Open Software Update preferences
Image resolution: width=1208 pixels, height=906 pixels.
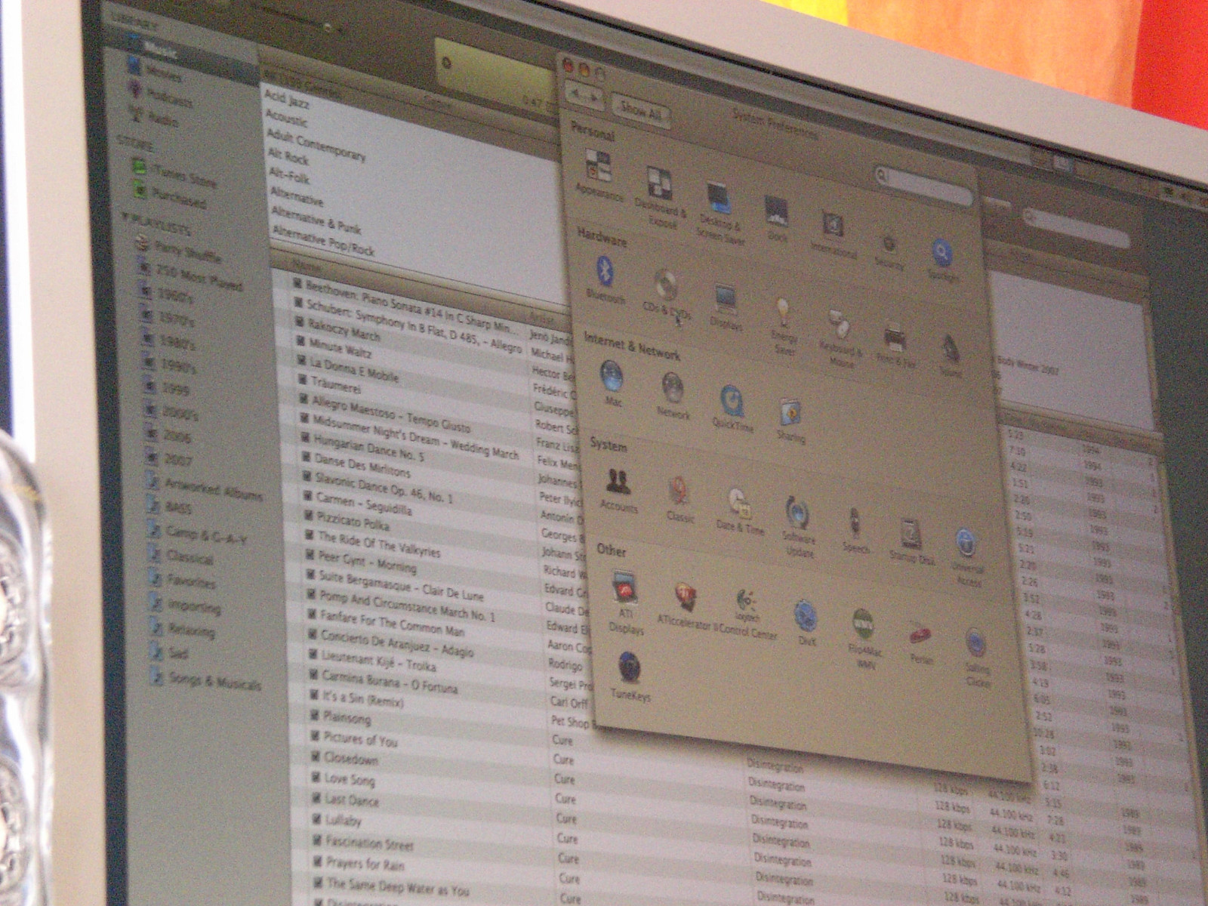coord(797,513)
